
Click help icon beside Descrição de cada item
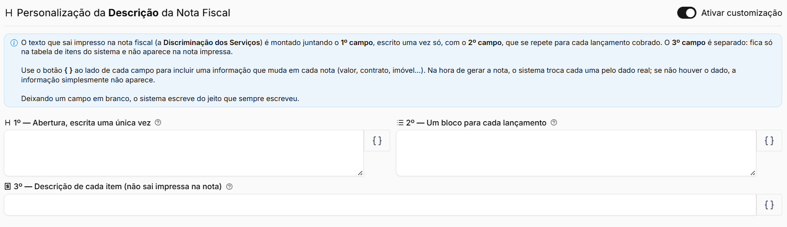(230, 187)
